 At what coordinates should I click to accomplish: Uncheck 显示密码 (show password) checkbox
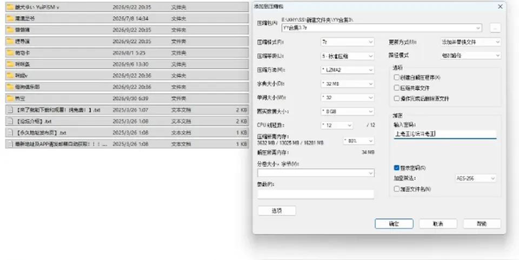pos(396,168)
